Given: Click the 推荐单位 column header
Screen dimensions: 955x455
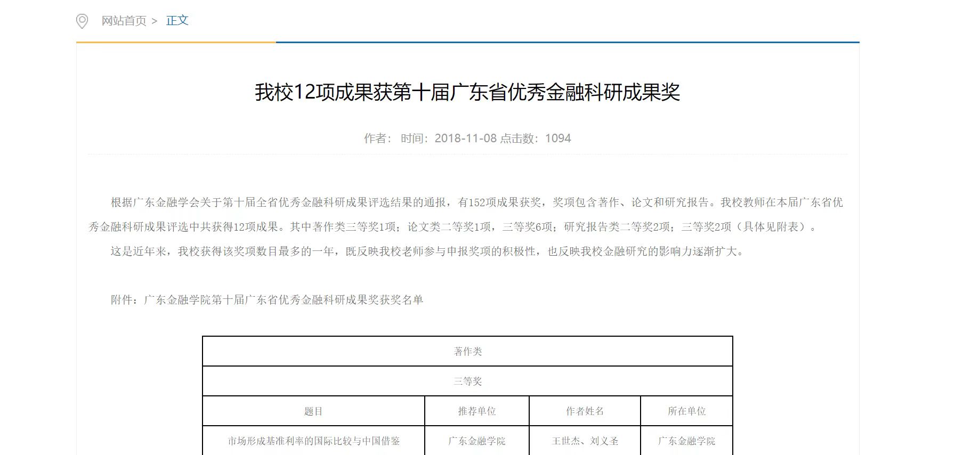Looking at the screenshot, I should coord(477,411).
